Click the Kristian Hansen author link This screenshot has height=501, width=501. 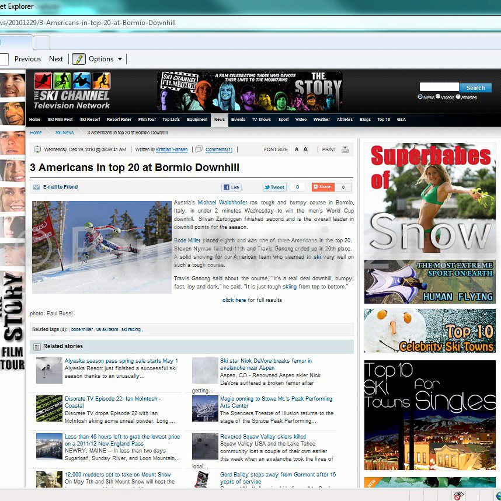point(172,149)
